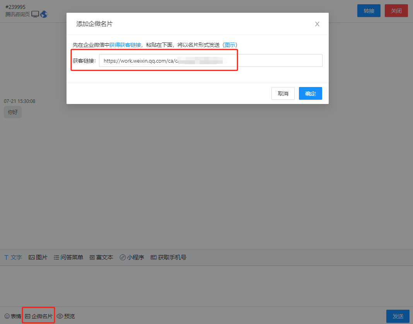Click the 你好 chat message bubble

coord(12,112)
